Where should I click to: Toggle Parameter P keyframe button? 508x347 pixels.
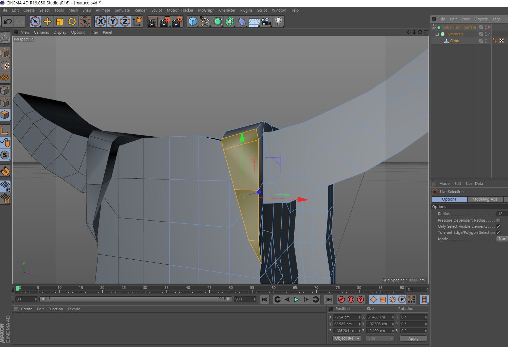[x=402, y=299]
